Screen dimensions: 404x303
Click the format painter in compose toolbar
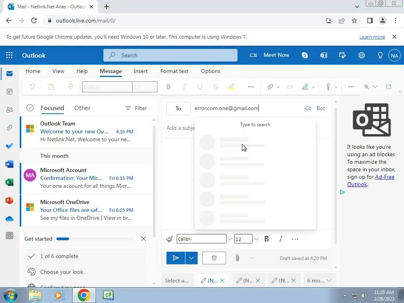click(x=169, y=239)
